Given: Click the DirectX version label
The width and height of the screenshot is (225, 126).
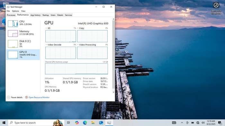Looking at the screenshot, I should (90, 84).
